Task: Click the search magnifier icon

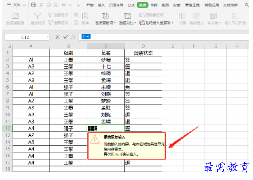Action: 247,5
